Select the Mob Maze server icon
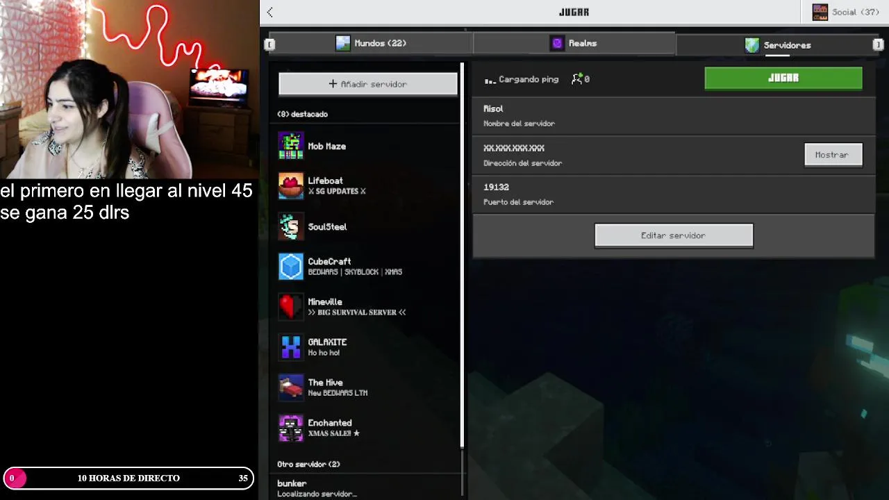The image size is (889, 500). [x=291, y=146]
